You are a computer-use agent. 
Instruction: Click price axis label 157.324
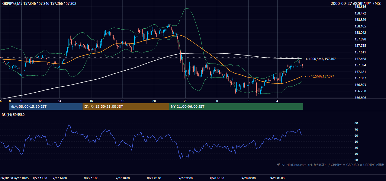(360, 65)
